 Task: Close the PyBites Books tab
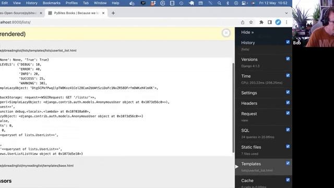pos(103,13)
